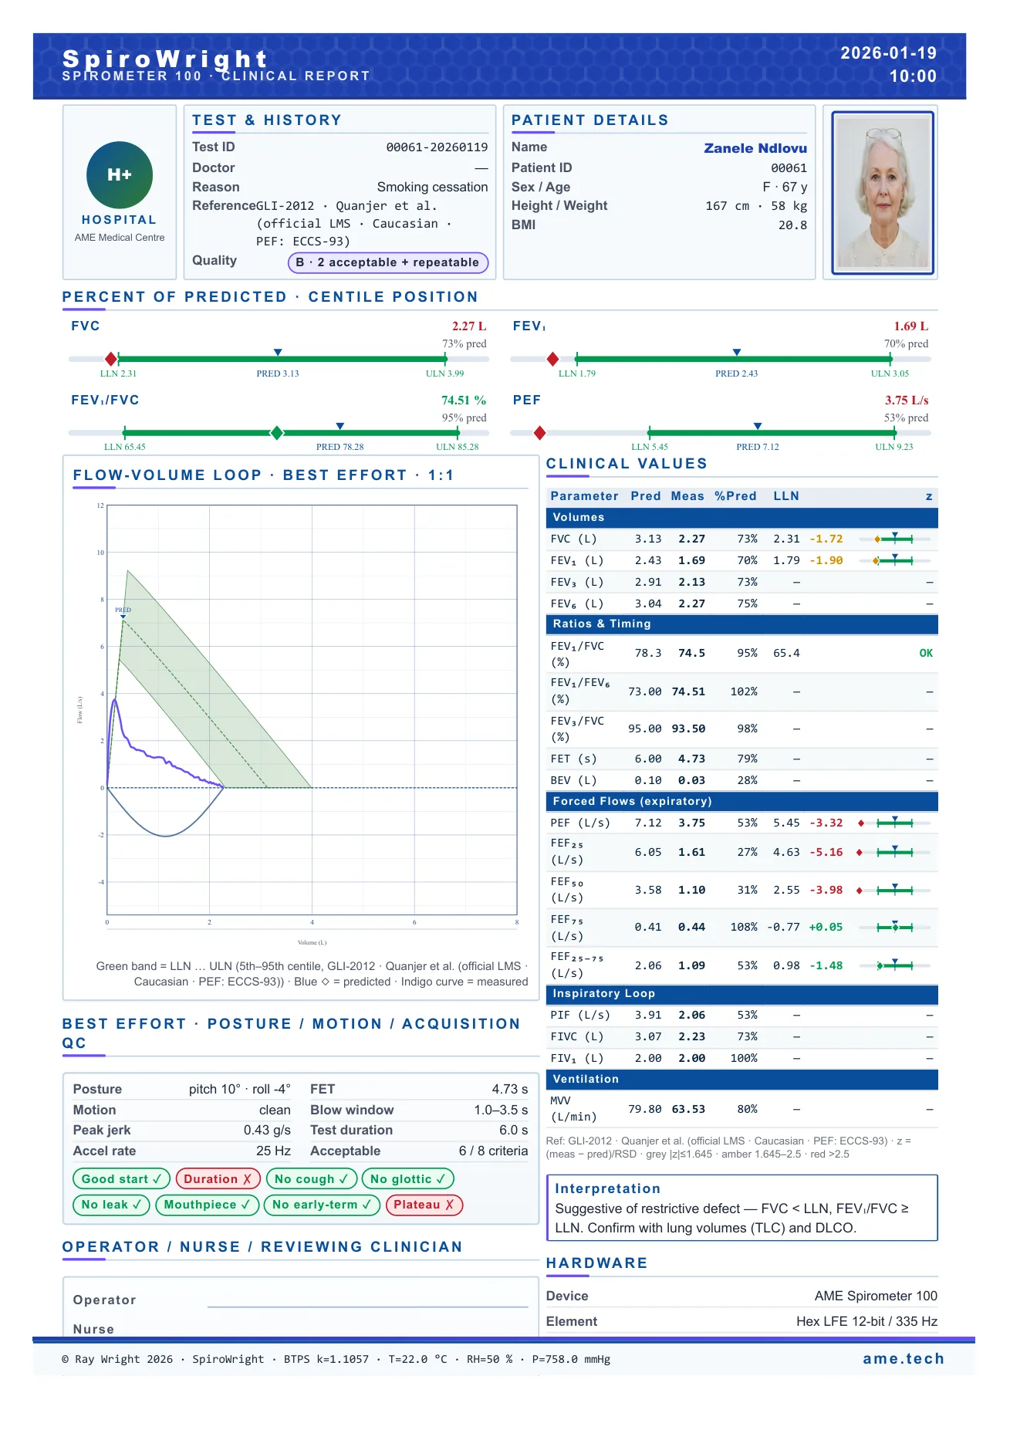Click the PEF row mini z-score bar
The width and height of the screenshot is (1010, 1430).
(893, 823)
